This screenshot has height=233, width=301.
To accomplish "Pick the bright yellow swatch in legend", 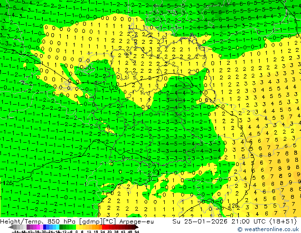I will pyautogui.click(x=77, y=227).
